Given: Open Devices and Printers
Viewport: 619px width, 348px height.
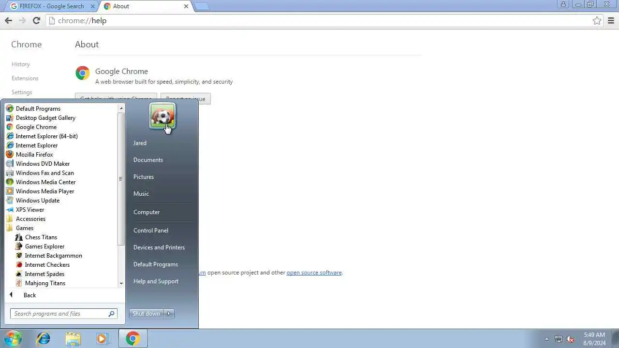Looking at the screenshot, I should (x=159, y=247).
